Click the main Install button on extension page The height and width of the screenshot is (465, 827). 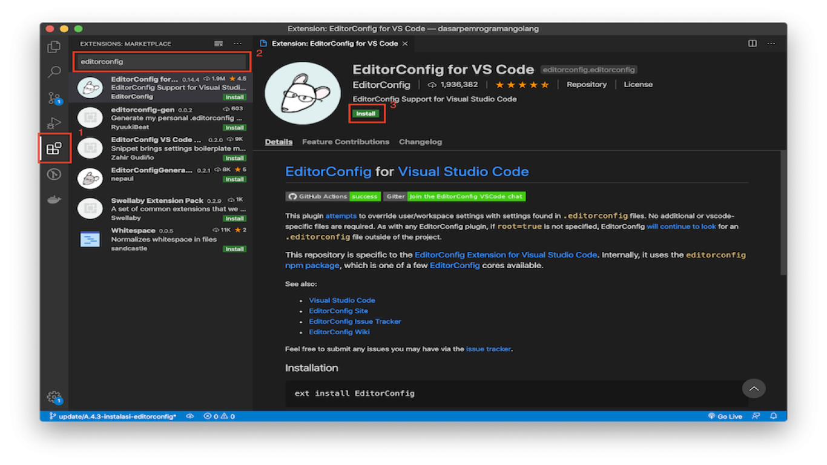point(366,113)
